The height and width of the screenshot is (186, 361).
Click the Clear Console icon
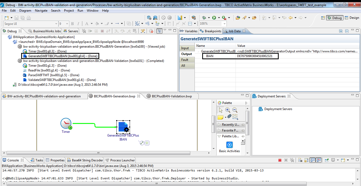[300, 160]
